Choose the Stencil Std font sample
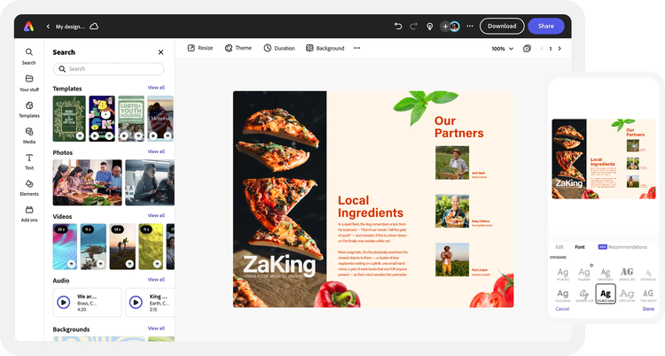This screenshot has height=356, width=665. (x=627, y=274)
